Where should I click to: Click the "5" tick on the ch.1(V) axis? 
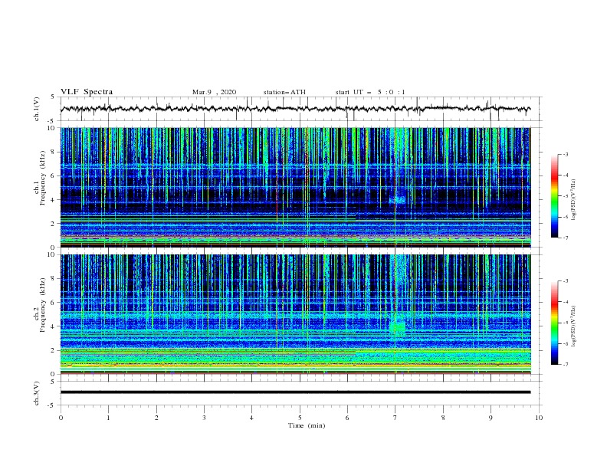point(54,97)
